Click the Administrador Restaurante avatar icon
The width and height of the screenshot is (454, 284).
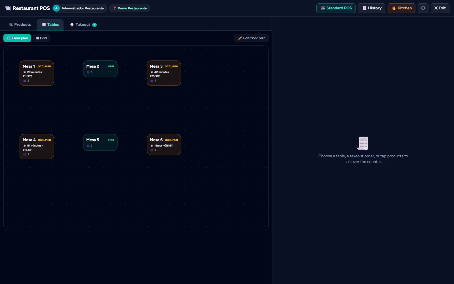(x=56, y=8)
